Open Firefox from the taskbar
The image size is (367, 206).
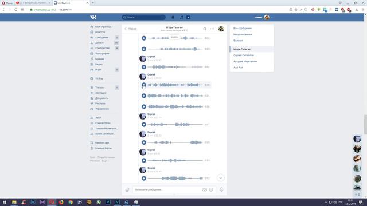61,202
